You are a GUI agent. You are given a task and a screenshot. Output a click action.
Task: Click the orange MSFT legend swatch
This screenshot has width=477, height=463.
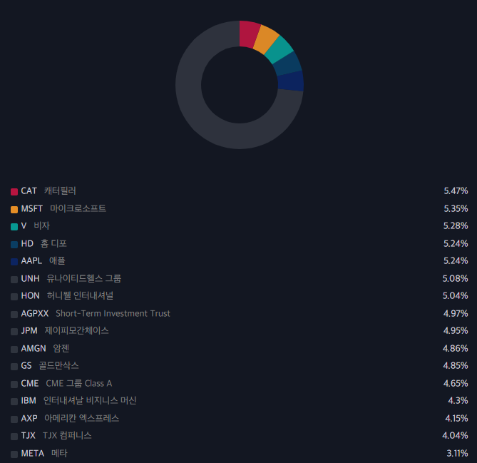[x=14, y=209]
